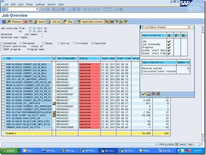Image resolution: width=206 pixels, height=155 pixels.
Task: Select row checkbox for AQM:DLY0200:ZQMREP_CALIB_MAIL
Action: 3,64
